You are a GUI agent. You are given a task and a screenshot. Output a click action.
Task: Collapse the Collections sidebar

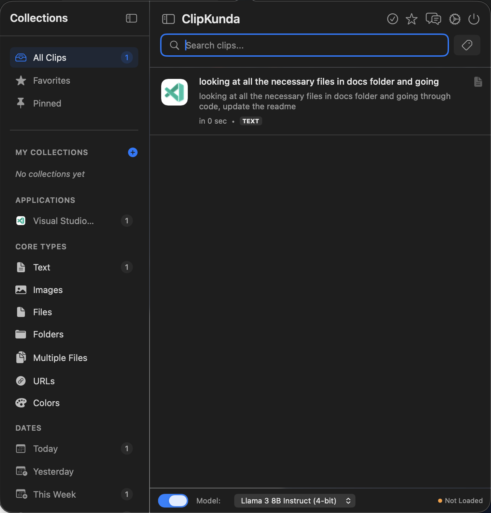[131, 18]
